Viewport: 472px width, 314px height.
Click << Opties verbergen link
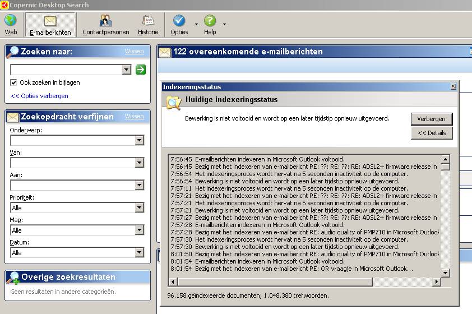pos(39,96)
